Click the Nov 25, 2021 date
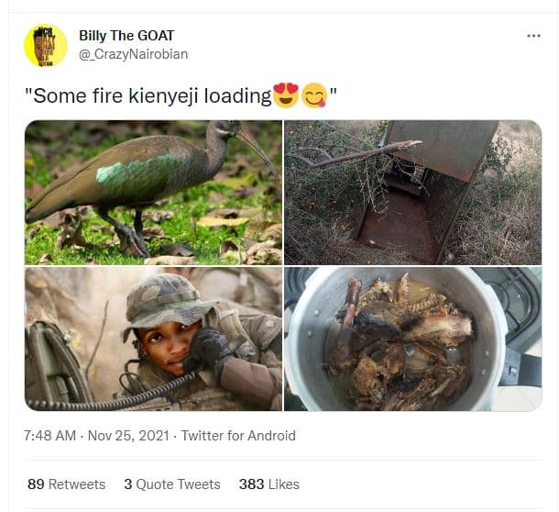The height and width of the screenshot is (512, 559). click(x=127, y=436)
